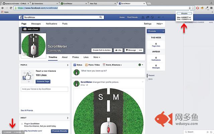
Task: Open the orange extension icon beside Opera
Action: point(202,8)
